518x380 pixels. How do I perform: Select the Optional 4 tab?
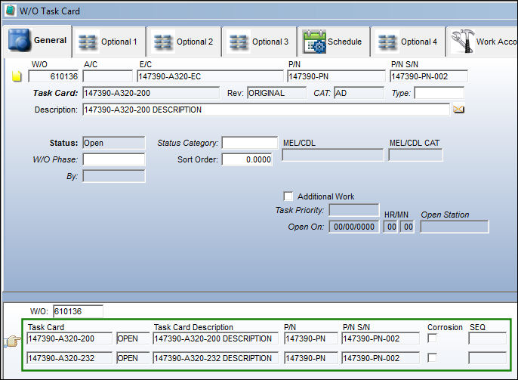click(409, 42)
